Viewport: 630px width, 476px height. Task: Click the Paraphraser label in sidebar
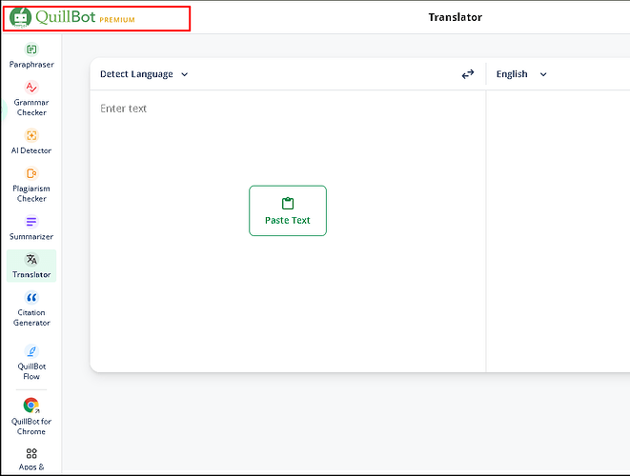click(31, 64)
